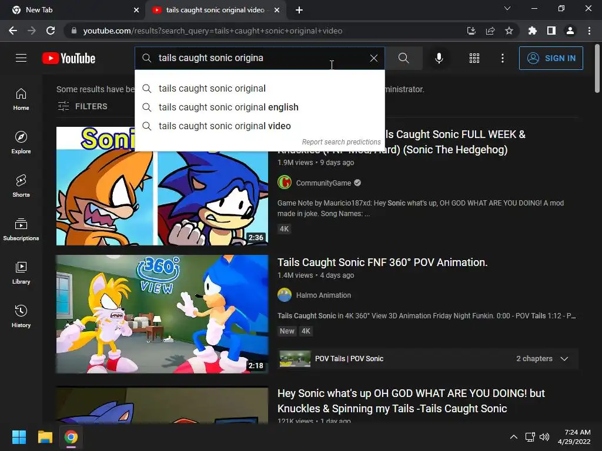Click the '4K' badge under CommunityGame video
The height and width of the screenshot is (451, 602).
point(284,229)
